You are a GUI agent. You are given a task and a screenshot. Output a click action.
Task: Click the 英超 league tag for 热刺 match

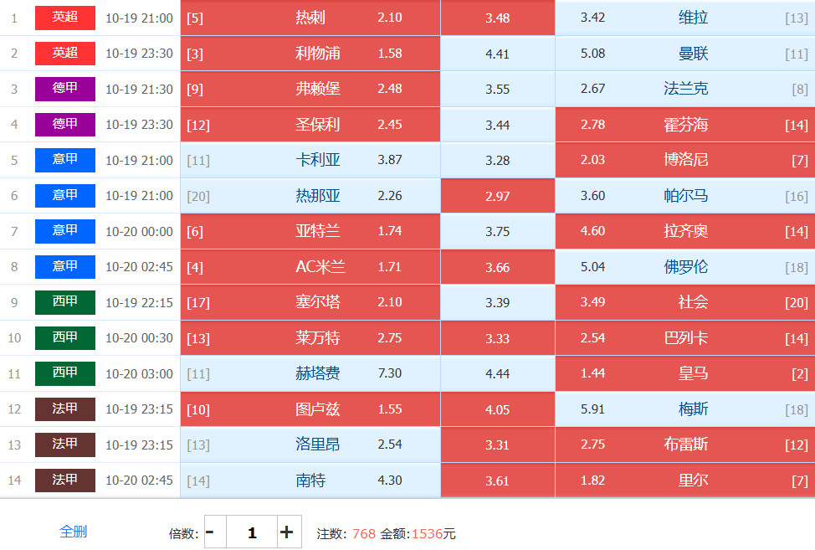(x=65, y=18)
